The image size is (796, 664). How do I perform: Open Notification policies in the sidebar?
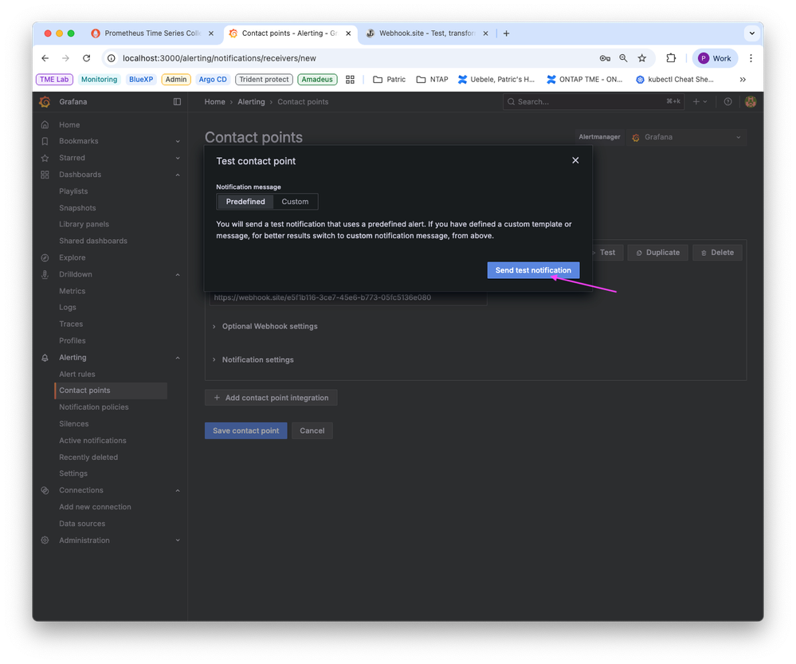94,407
